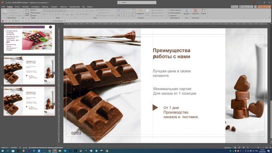The width and height of the screenshot is (272, 153).
Task: Open the File (Файл) tab
Action: [3, 7]
